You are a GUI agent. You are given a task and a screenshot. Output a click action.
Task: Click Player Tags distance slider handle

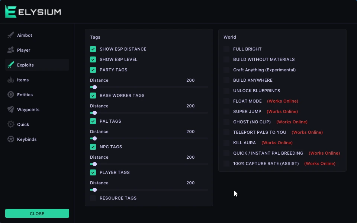click(x=95, y=190)
